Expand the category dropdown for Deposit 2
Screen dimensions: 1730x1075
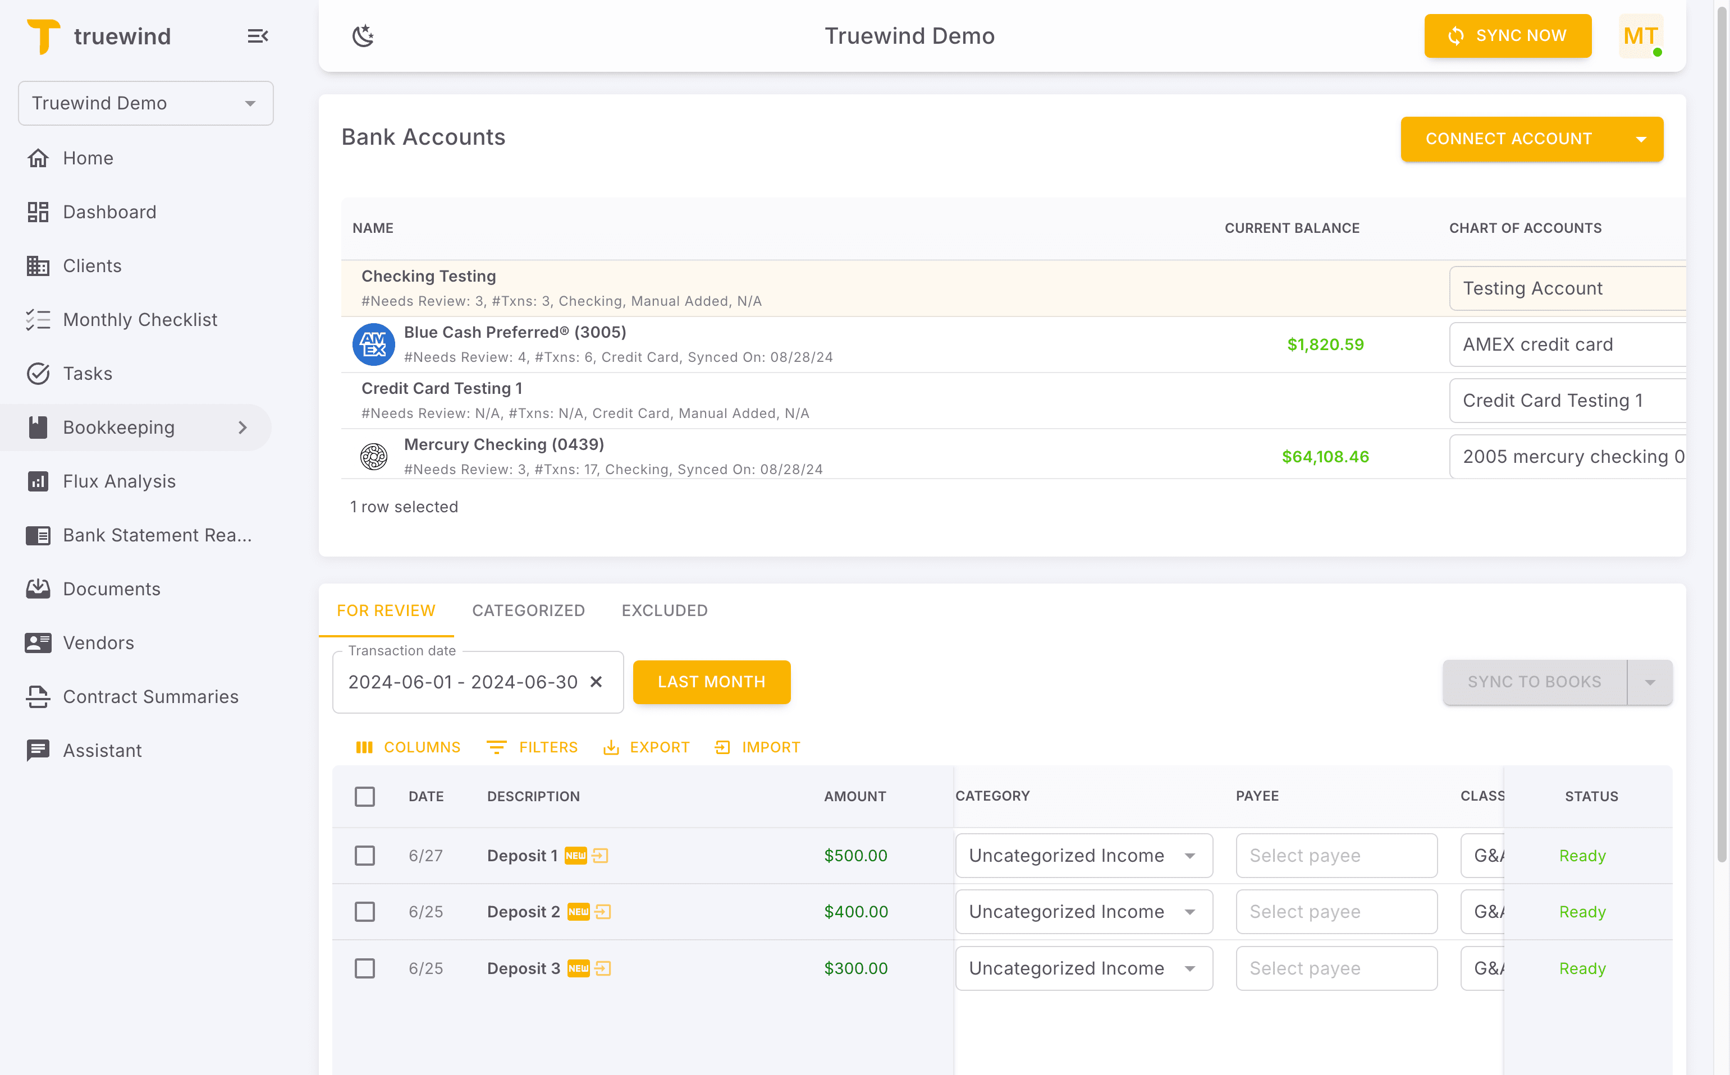click(x=1190, y=912)
